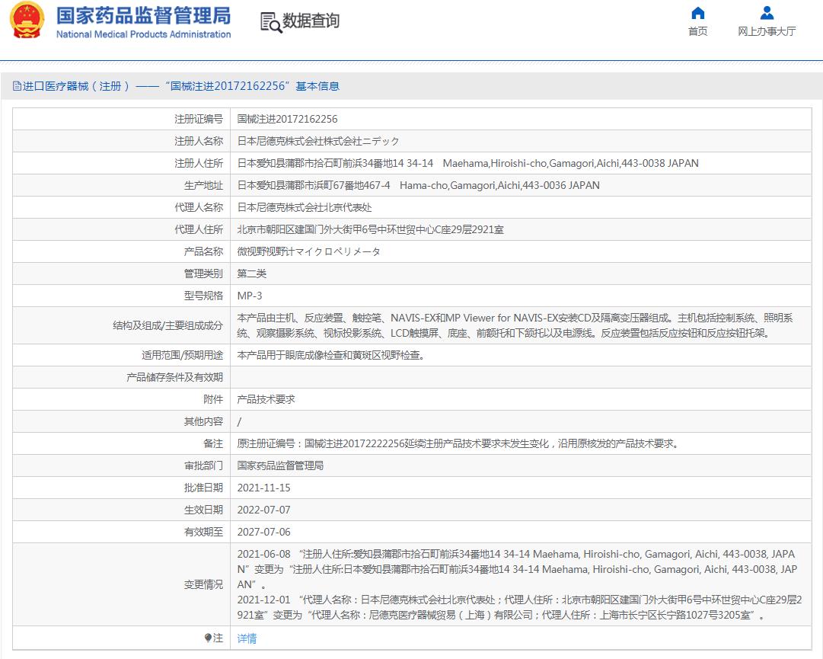Select intended use 本产品用于眼底成像检查 text
Image resolution: width=823 pixels, height=659 pixels.
click(x=331, y=355)
